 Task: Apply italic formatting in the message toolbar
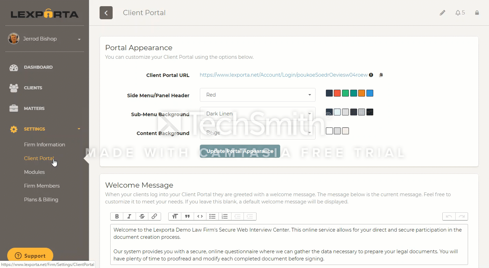[129, 216]
